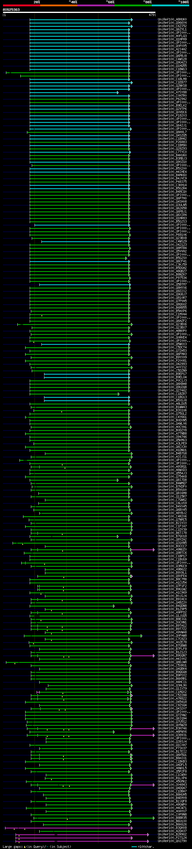Select label UniRef100_C1EB77

click(x=172, y=83)
